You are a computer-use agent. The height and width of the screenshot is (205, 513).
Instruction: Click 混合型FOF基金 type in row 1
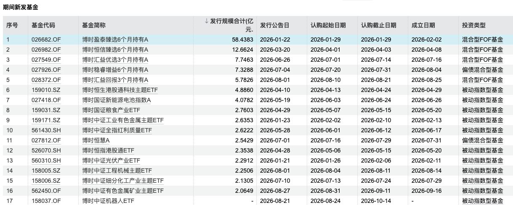pos(482,40)
